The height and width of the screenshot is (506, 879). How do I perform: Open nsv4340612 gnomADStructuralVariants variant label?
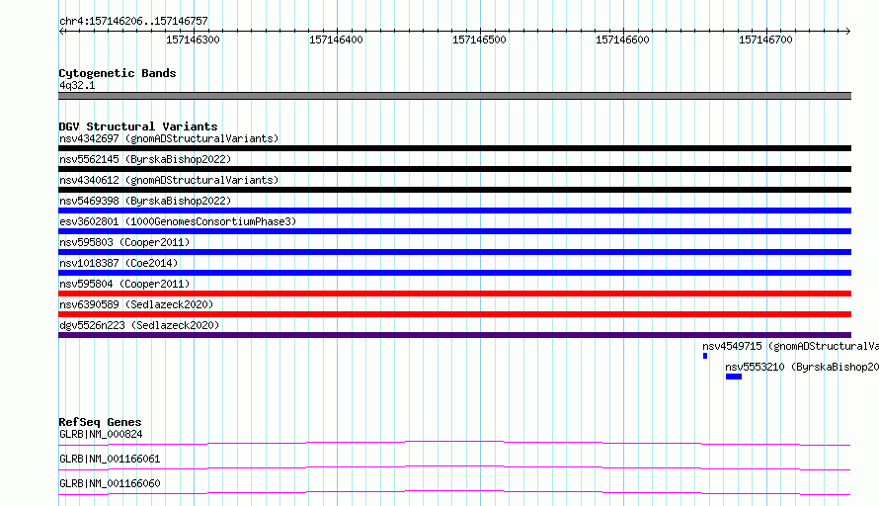point(169,180)
